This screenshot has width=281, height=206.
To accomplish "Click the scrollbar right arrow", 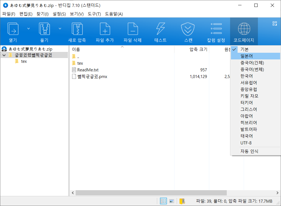I will [x=277, y=193].
